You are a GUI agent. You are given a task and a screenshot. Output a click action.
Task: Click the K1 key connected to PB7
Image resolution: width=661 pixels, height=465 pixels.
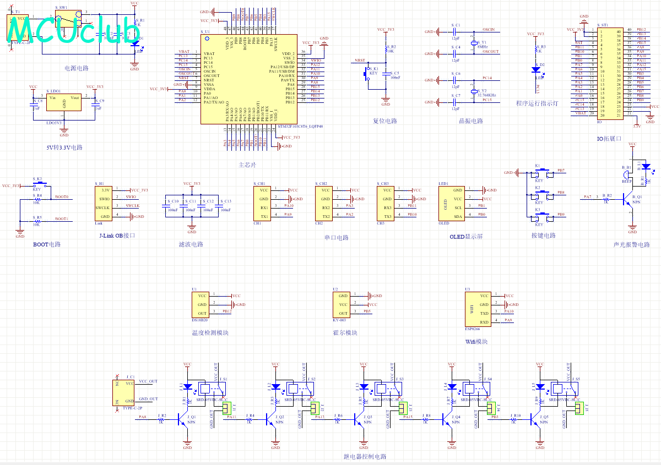pyautogui.click(x=542, y=173)
